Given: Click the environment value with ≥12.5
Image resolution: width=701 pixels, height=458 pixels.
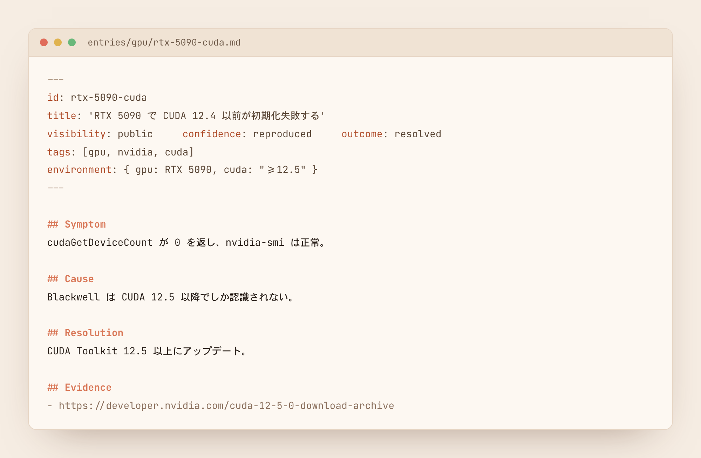Looking at the screenshot, I should (220, 169).
